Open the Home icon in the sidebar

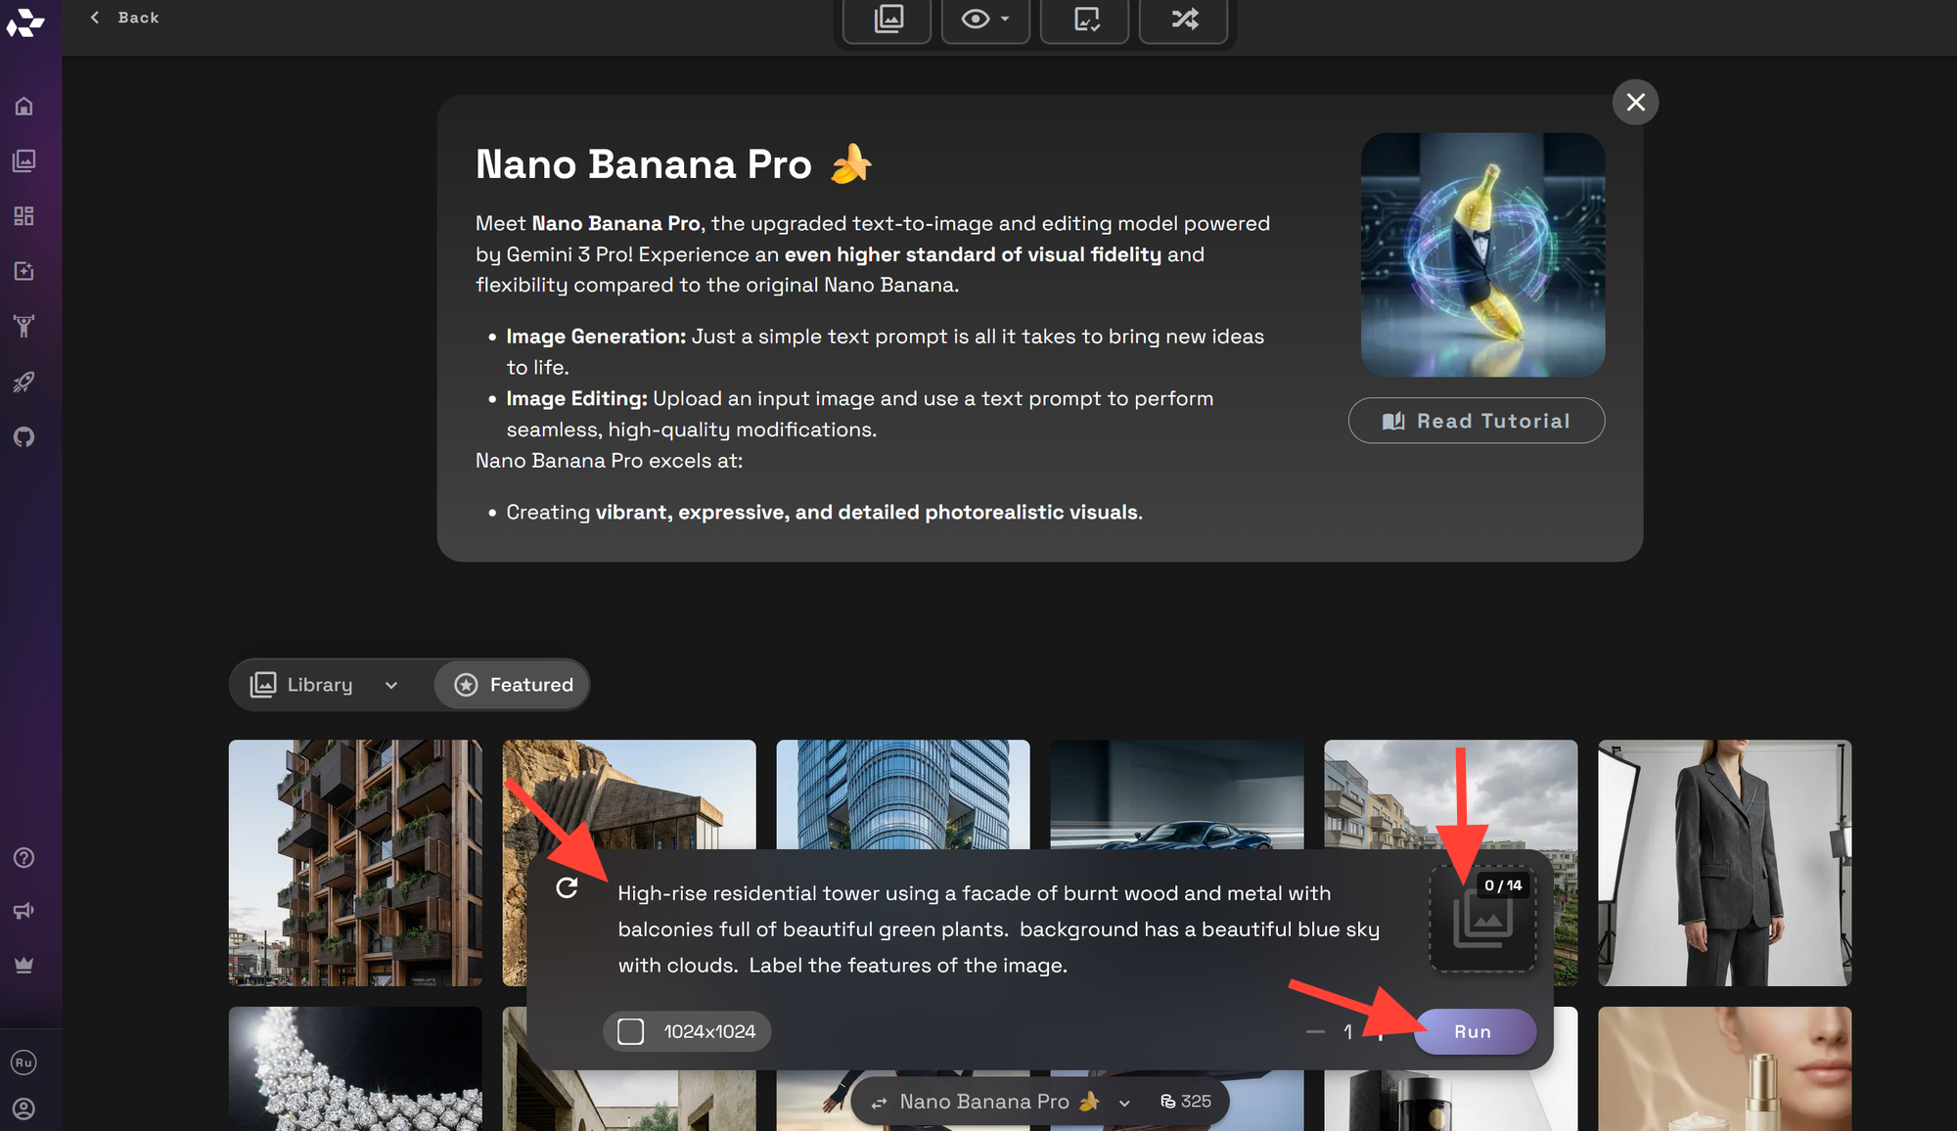point(23,107)
